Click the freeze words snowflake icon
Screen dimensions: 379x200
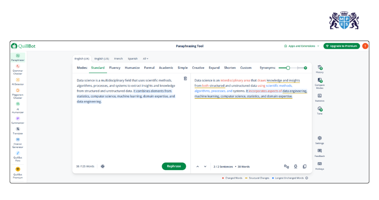point(103,166)
